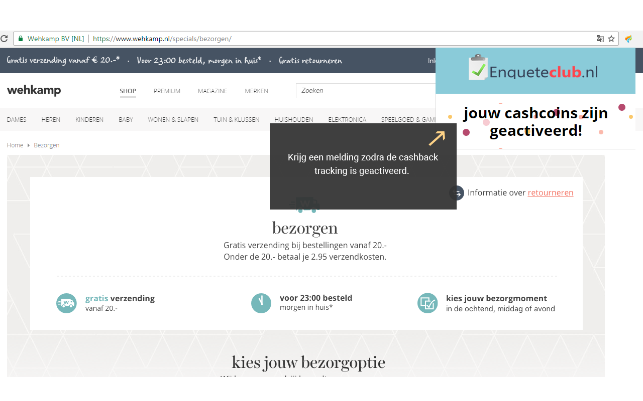Screen dimensions: 643x401
Task: Click the Wehkamp BV [NL] certificate label
Action: pyautogui.click(x=56, y=39)
